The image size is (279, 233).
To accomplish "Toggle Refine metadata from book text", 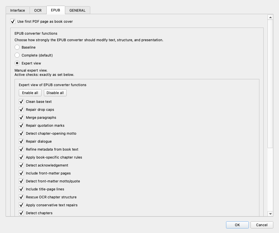I will pos(21,149).
